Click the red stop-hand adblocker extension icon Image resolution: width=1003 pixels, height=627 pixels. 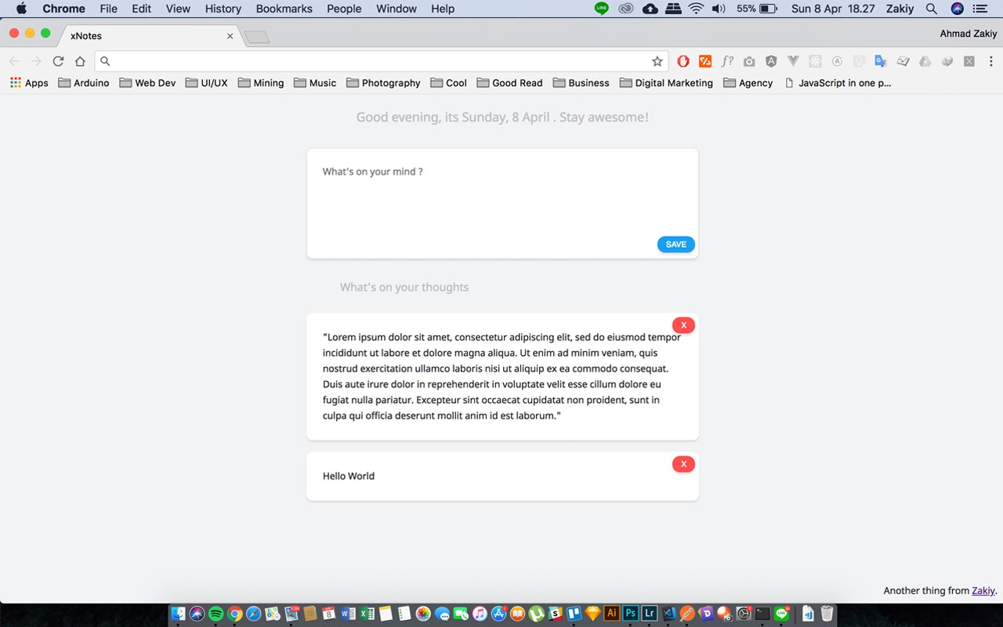click(683, 61)
